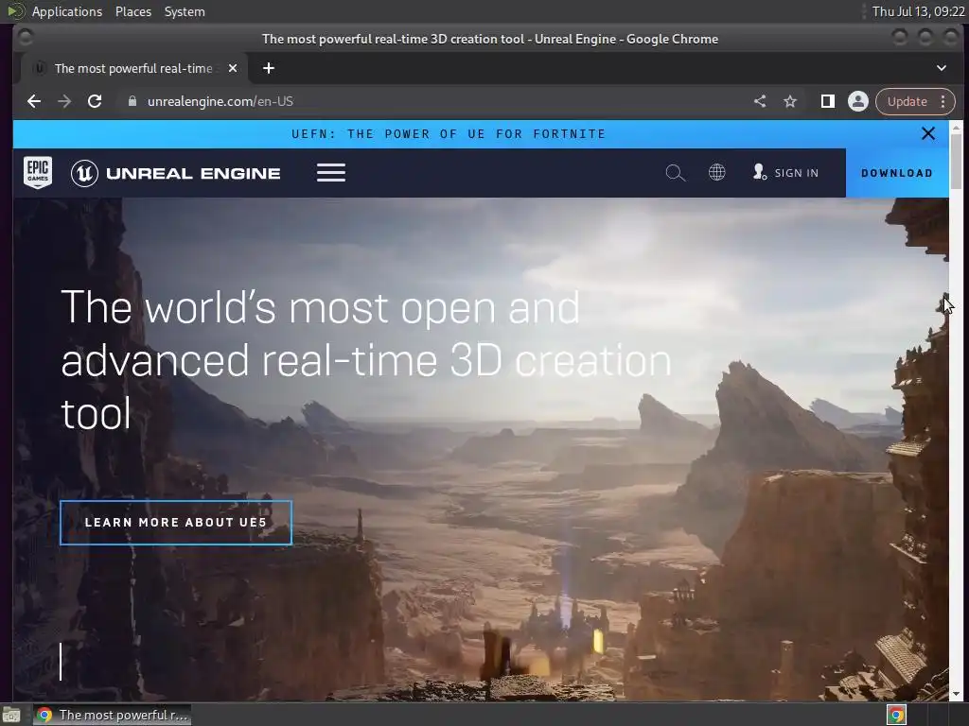Open the site search magnifier
The height and width of the screenshot is (726, 969).
(676, 173)
